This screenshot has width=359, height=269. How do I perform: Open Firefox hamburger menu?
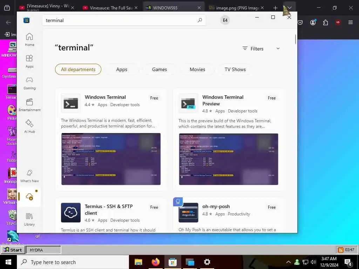coord(351,22)
